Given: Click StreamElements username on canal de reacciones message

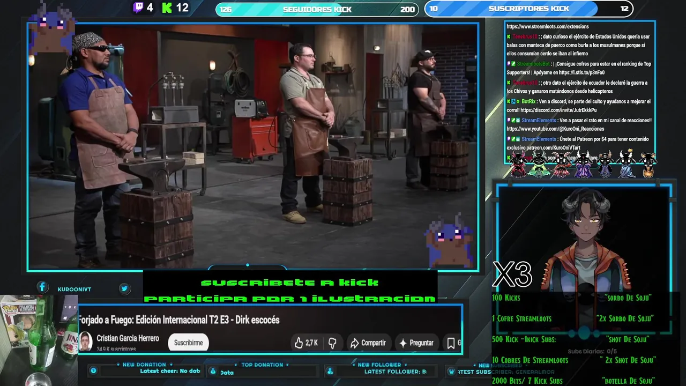Looking at the screenshot, I should (539, 120).
